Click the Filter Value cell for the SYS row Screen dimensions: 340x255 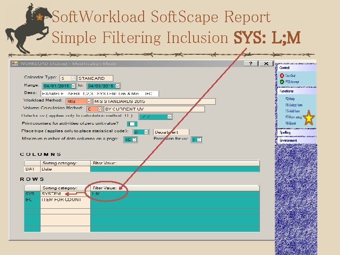[175, 194]
